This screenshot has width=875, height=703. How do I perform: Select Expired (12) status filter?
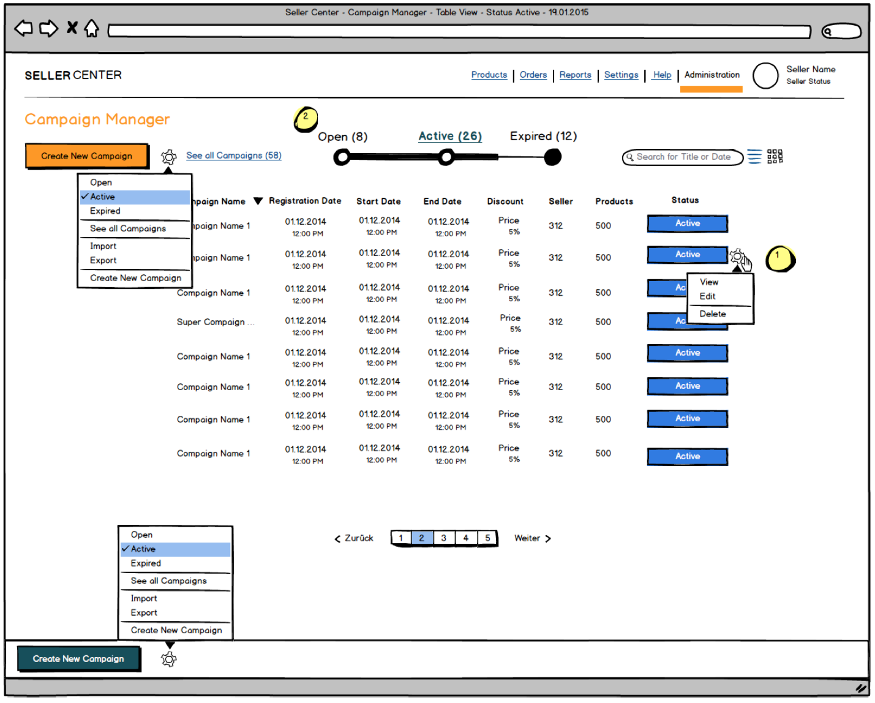[x=543, y=137]
